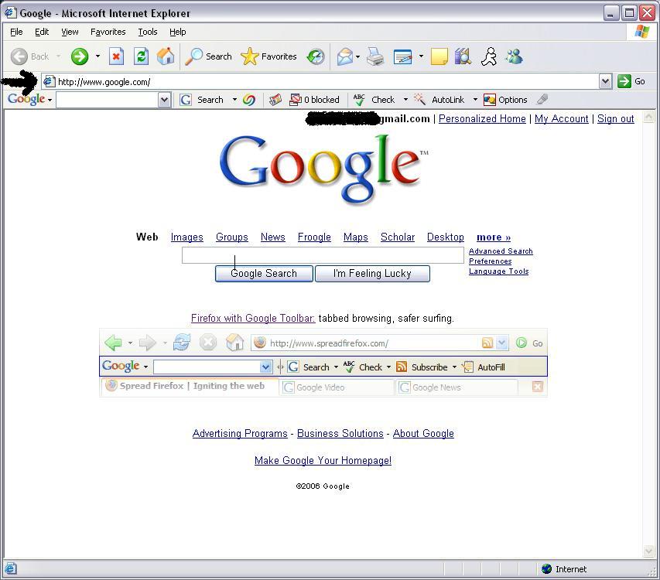
Task: Open the Forward button history dropdown
Action: [97, 56]
